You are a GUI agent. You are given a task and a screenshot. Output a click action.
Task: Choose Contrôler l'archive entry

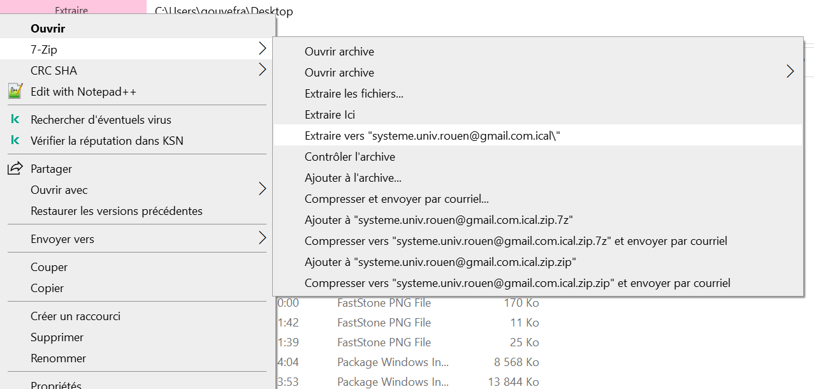coord(350,157)
